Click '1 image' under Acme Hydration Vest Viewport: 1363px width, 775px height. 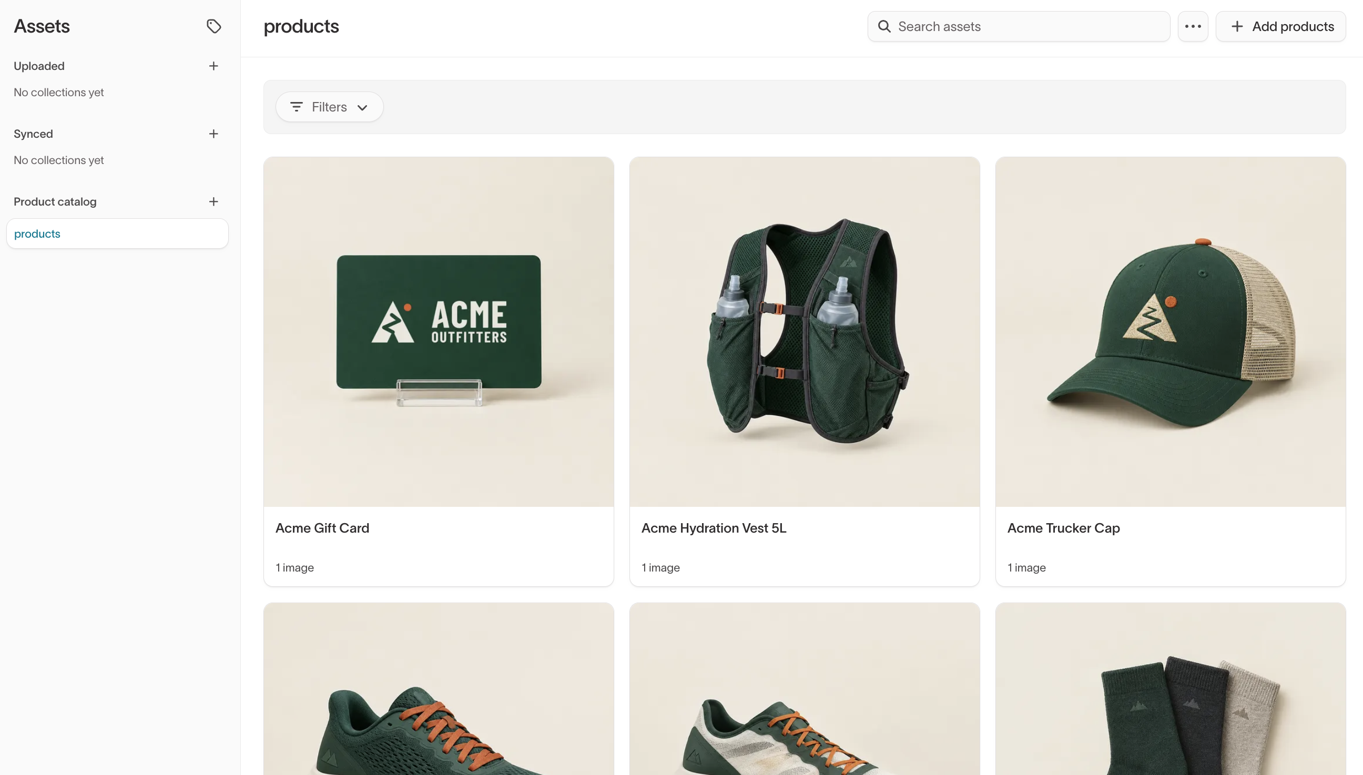(x=660, y=567)
